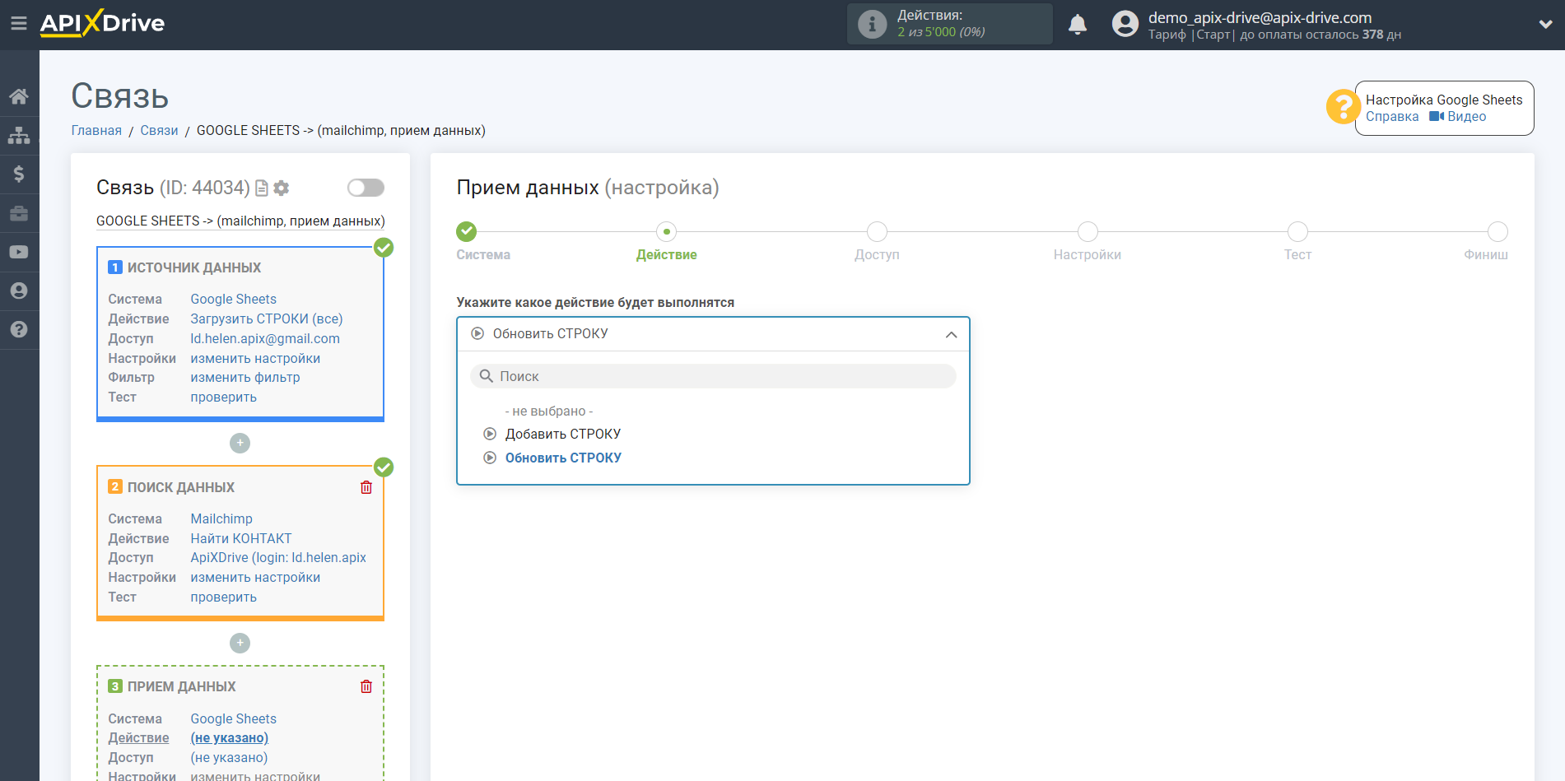This screenshot has width=1565, height=781.
Task: Click the yellow question mark help icon
Action: [1343, 107]
